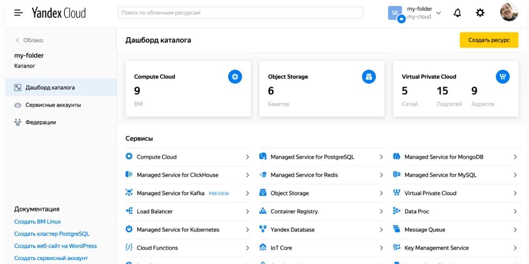Open the Message Queue service label
529x264 pixels.
click(x=425, y=230)
